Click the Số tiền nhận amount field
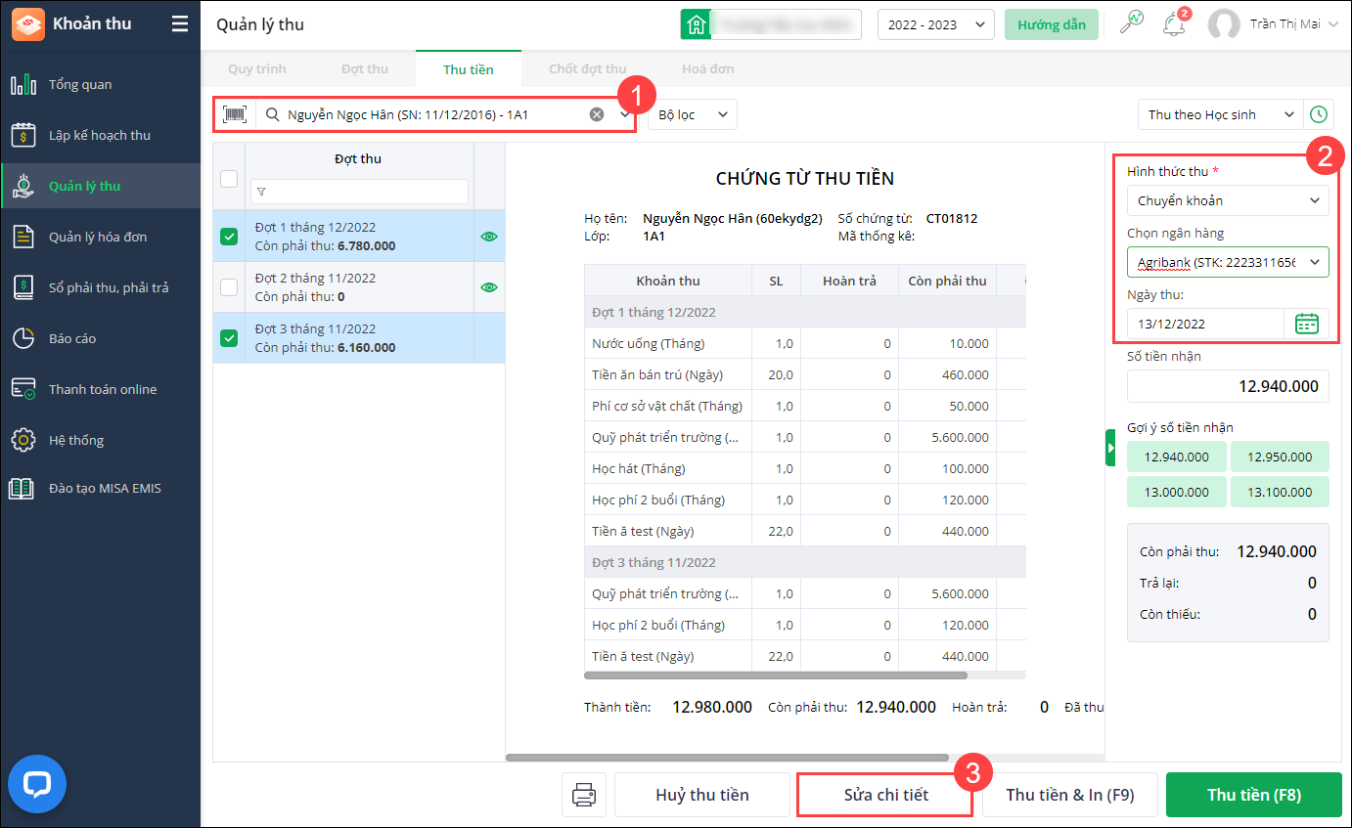The width and height of the screenshot is (1352, 828). (1228, 386)
